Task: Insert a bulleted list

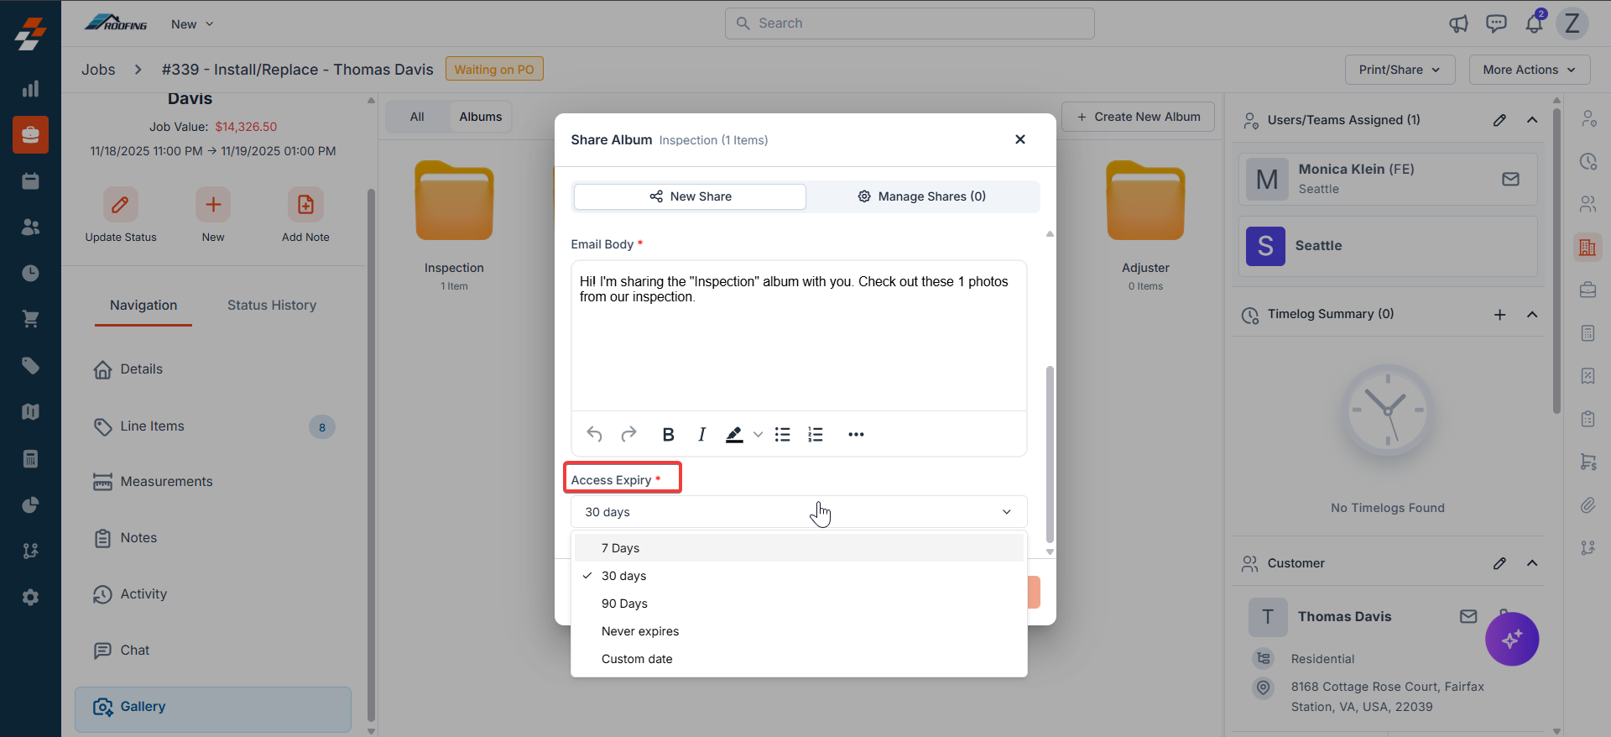Action: click(782, 434)
